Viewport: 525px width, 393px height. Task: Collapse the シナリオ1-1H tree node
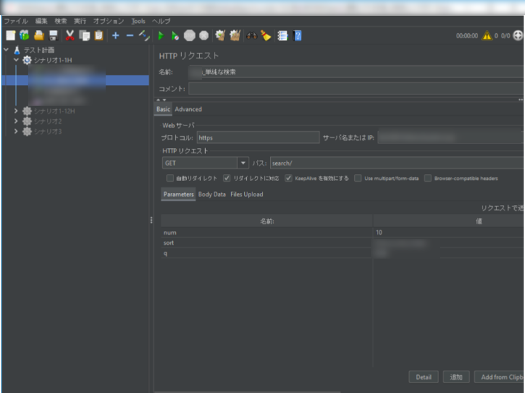[16, 60]
